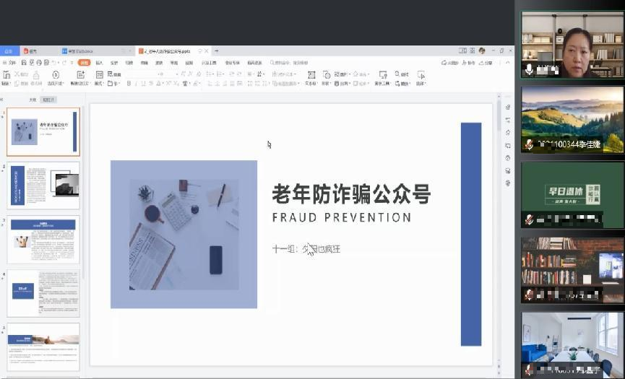
Task: Click the 协作 (Collaborate) button
Action: (x=469, y=63)
